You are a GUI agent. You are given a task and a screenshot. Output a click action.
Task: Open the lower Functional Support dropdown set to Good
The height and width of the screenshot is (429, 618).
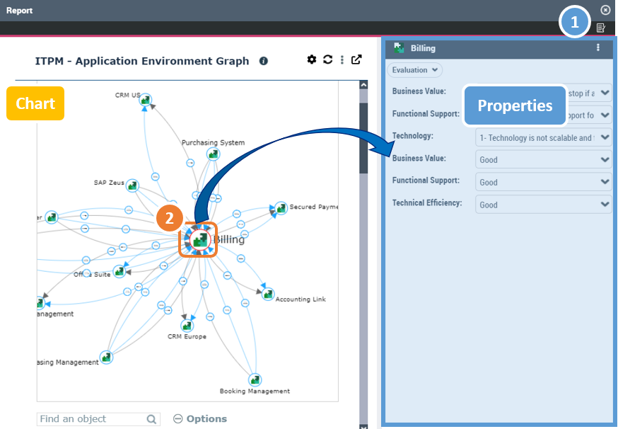click(x=543, y=182)
